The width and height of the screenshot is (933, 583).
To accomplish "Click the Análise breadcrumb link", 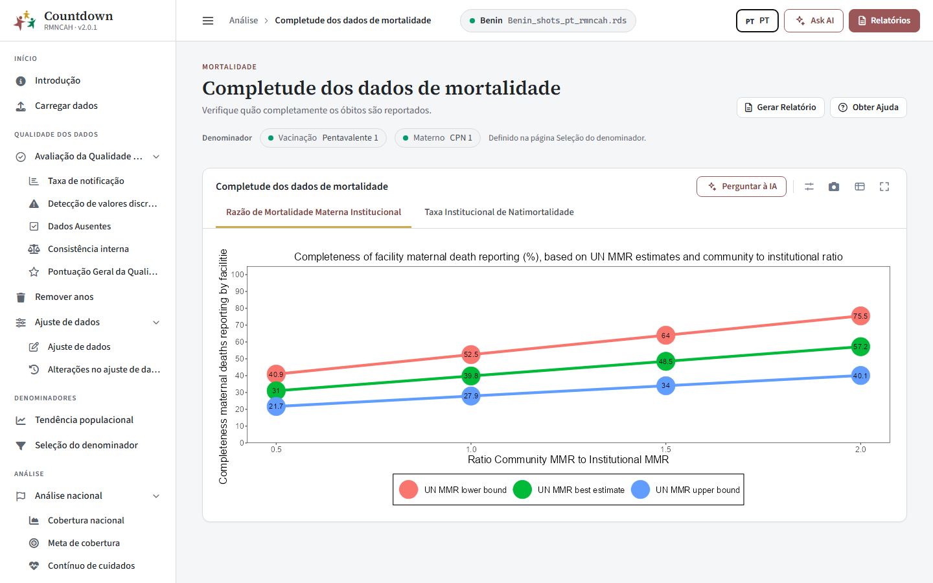I will point(244,21).
